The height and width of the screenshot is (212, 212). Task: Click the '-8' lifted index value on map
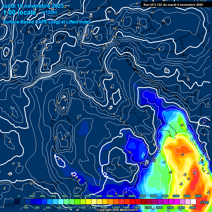click(194, 173)
